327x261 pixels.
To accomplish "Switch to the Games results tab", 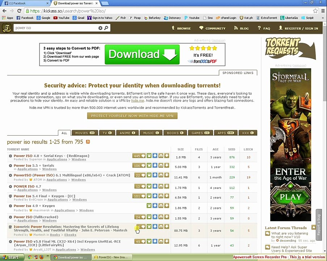I will click(200, 133).
